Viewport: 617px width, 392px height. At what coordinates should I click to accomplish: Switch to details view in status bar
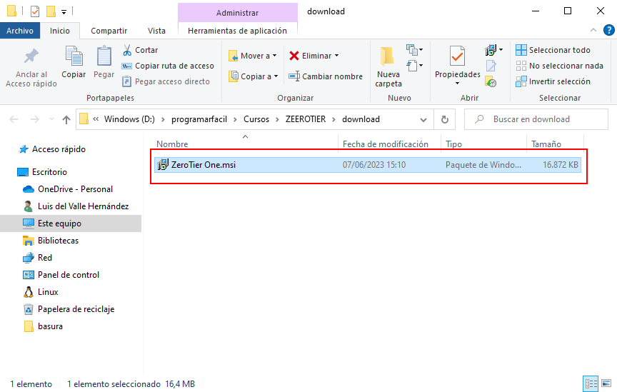click(590, 383)
